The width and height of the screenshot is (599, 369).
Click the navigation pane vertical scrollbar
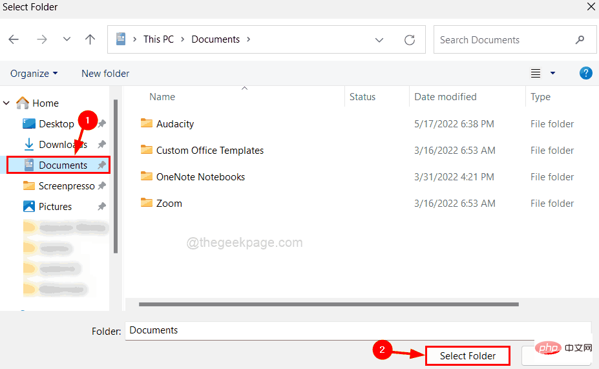click(x=116, y=176)
